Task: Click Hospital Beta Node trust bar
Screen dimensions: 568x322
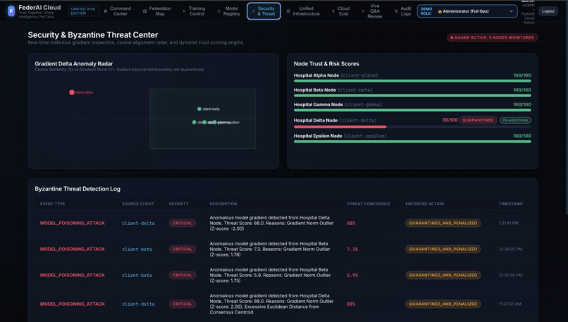Action: [x=412, y=96]
